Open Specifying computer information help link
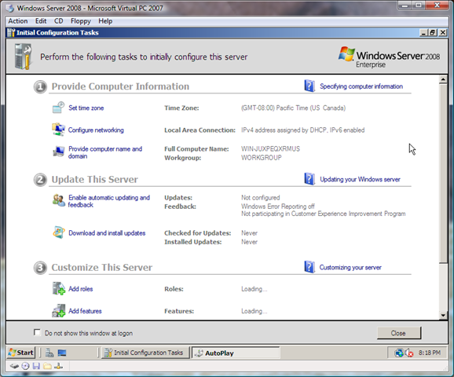This screenshot has width=454, height=377. pyautogui.click(x=361, y=86)
